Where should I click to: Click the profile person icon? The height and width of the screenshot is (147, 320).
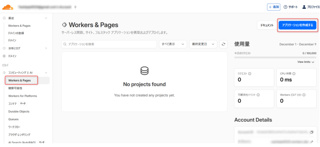point(304,7)
